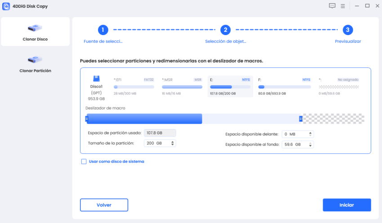The height and width of the screenshot is (223, 382).
Task: Adjust the Espacio disponible al fondo spinner arrows
Action: tap(311, 145)
